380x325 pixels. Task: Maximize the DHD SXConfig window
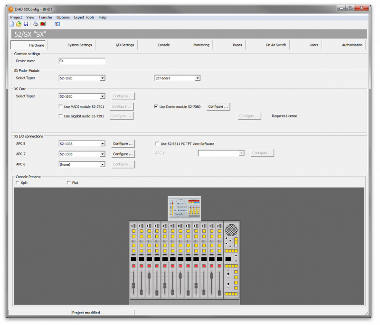[x=350, y=8]
